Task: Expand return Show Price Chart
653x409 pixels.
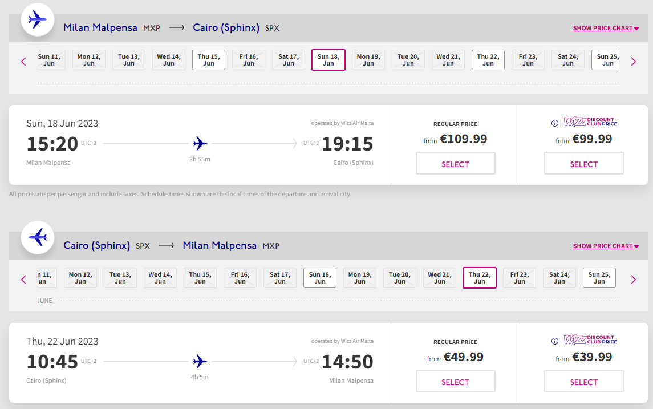Action: (606, 246)
